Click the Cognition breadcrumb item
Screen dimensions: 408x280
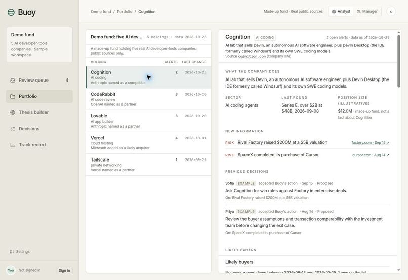click(x=147, y=12)
